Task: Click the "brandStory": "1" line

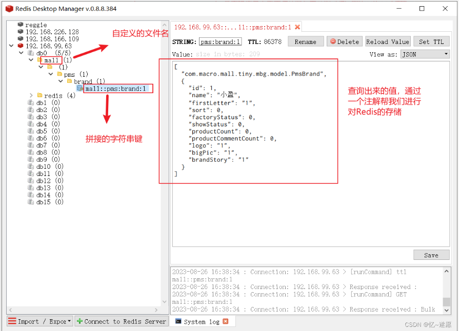Action: coord(218,160)
